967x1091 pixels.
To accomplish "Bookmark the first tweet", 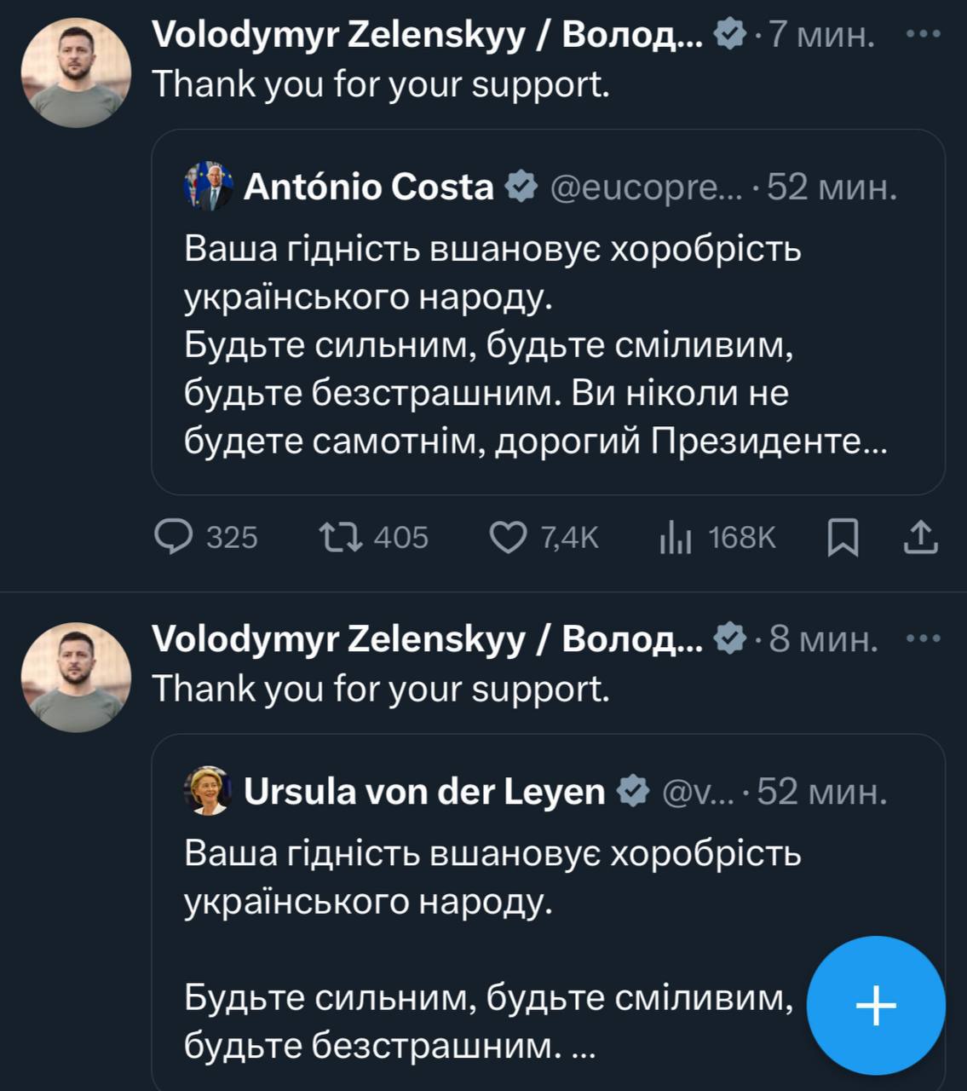I will click(x=843, y=538).
